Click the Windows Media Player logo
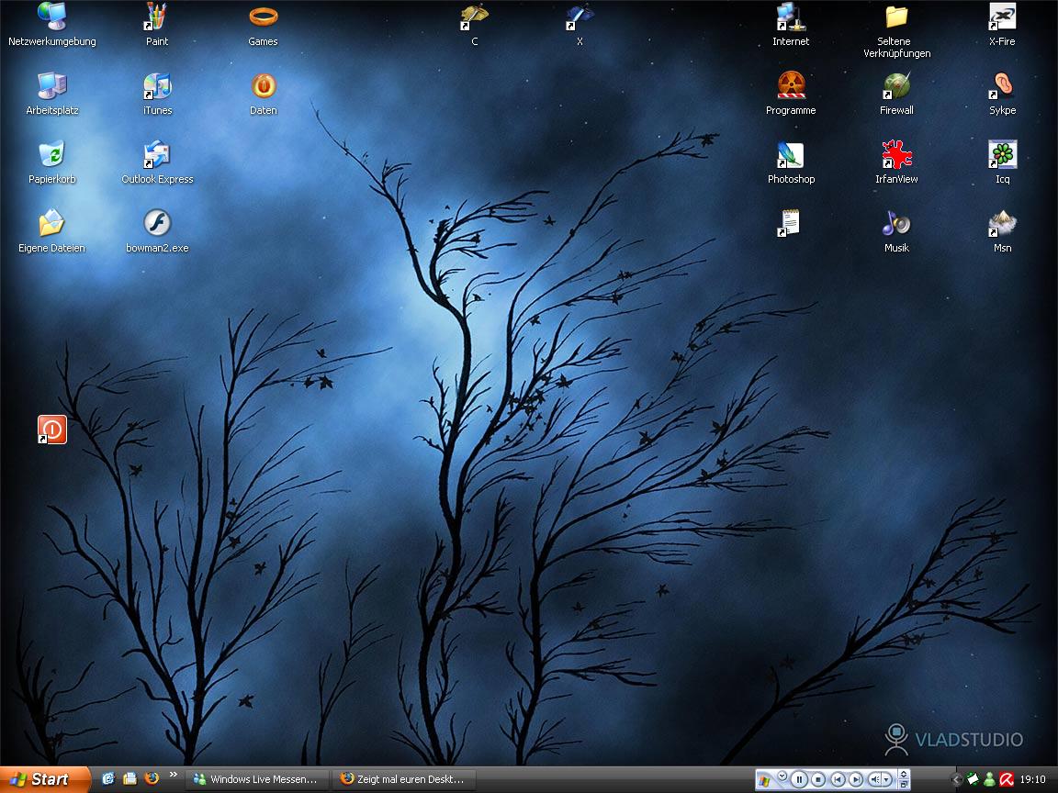 764,780
